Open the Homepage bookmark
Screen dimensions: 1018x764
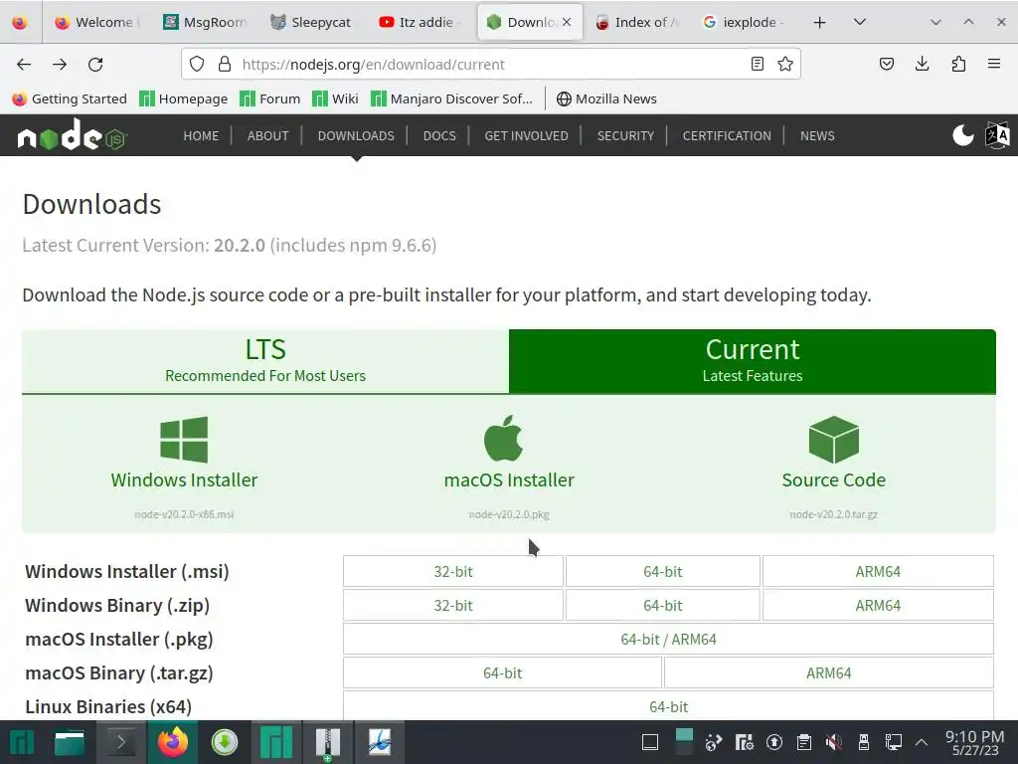[184, 98]
